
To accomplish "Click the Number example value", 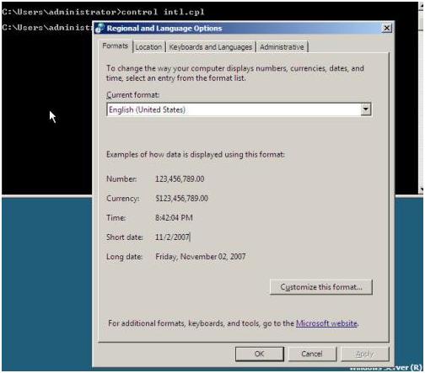I will tap(180, 179).
